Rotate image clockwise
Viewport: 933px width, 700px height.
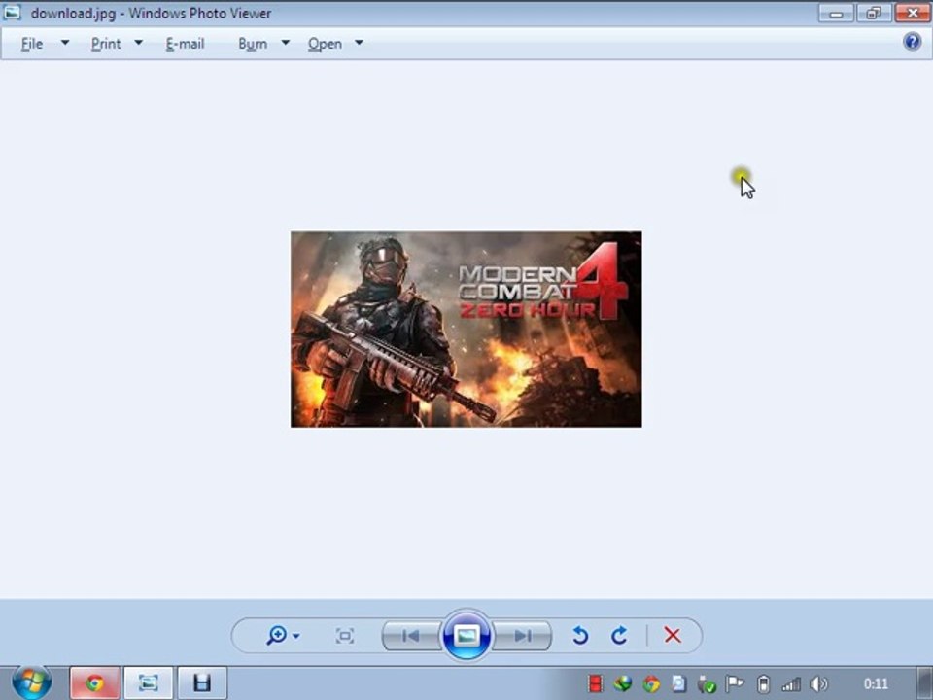tap(619, 635)
